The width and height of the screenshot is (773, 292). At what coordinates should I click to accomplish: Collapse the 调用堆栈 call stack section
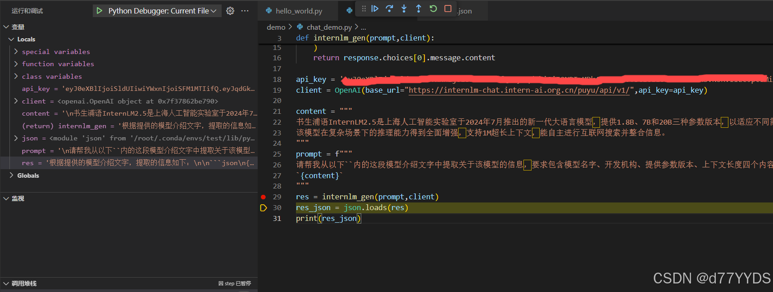click(6, 283)
